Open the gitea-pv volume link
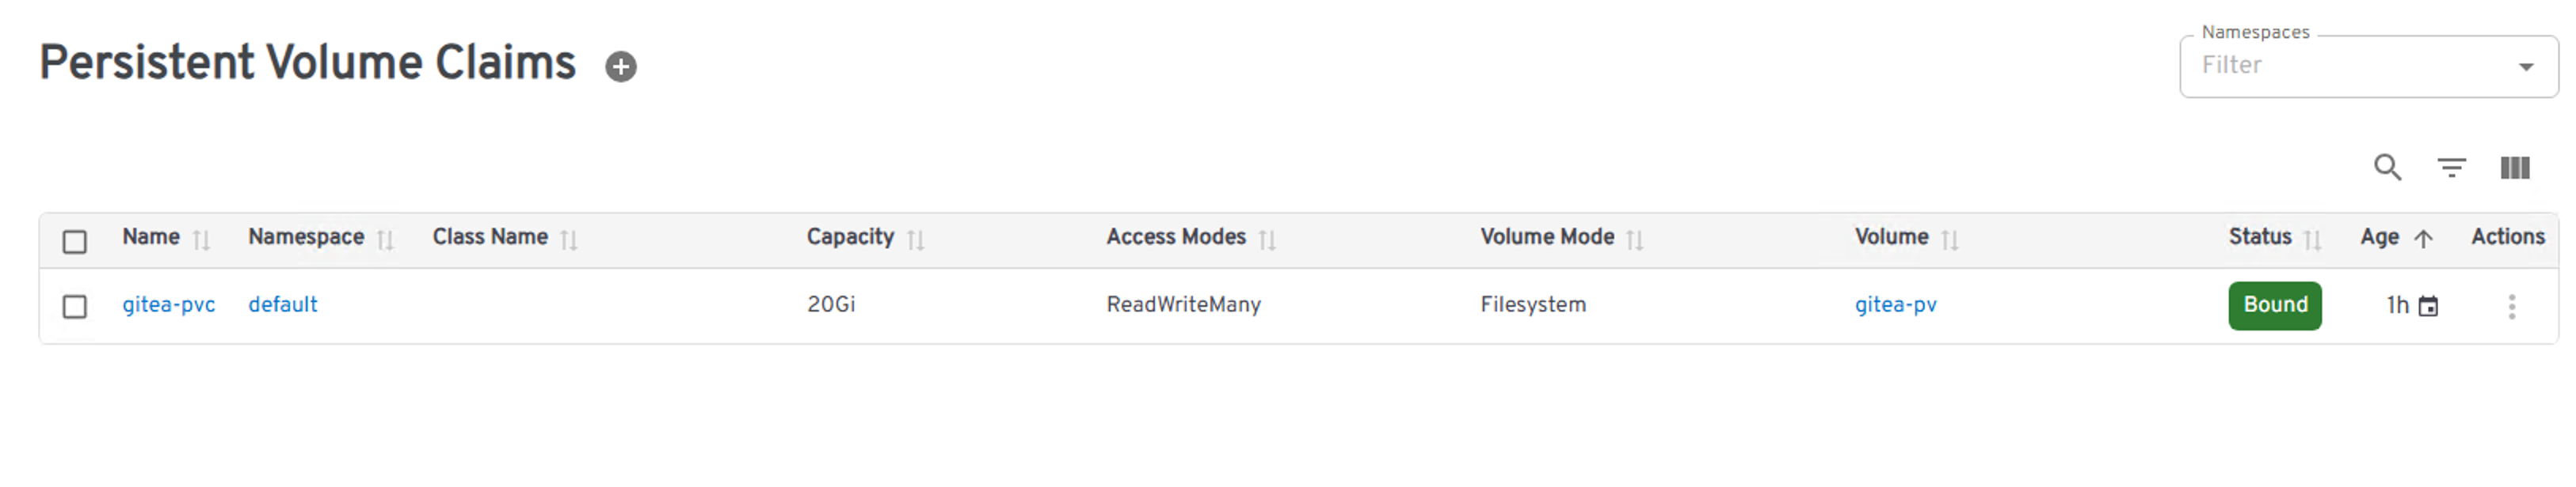The width and height of the screenshot is (2576, 487). pyautogui.click(x=1895, y=304)
